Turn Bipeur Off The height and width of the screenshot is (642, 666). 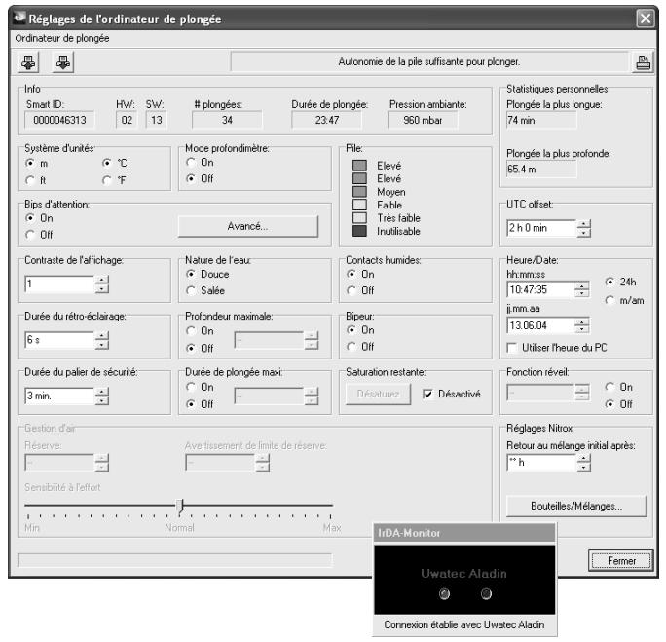pos(351,347)
